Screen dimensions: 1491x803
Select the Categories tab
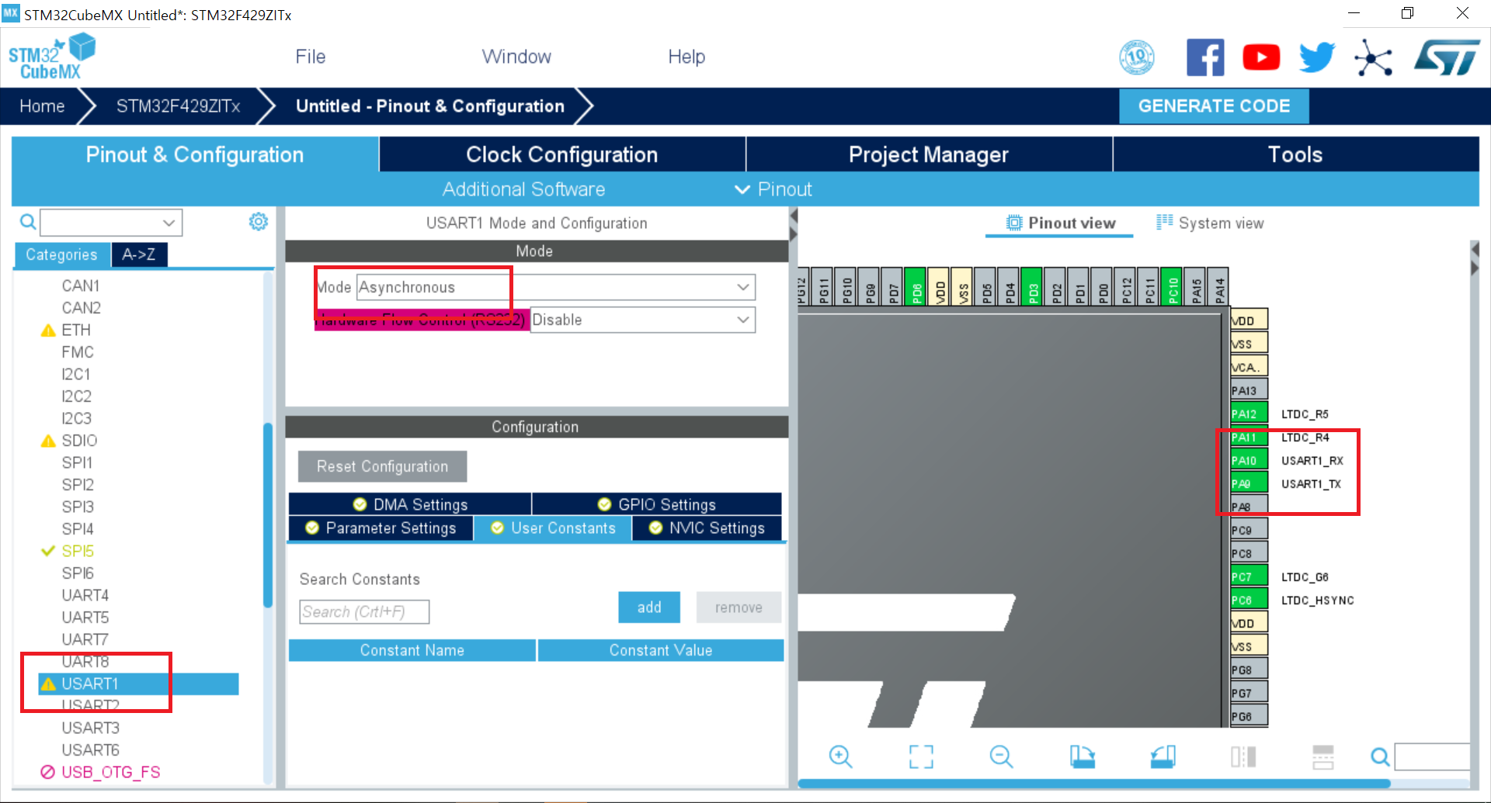61,254
